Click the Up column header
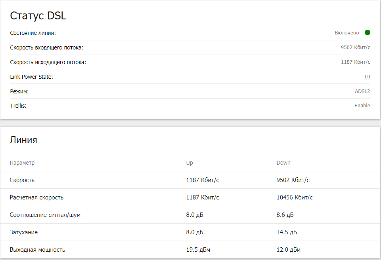Image resolution: width=381 pixels, height=260 pixels. tap(190, 163)
